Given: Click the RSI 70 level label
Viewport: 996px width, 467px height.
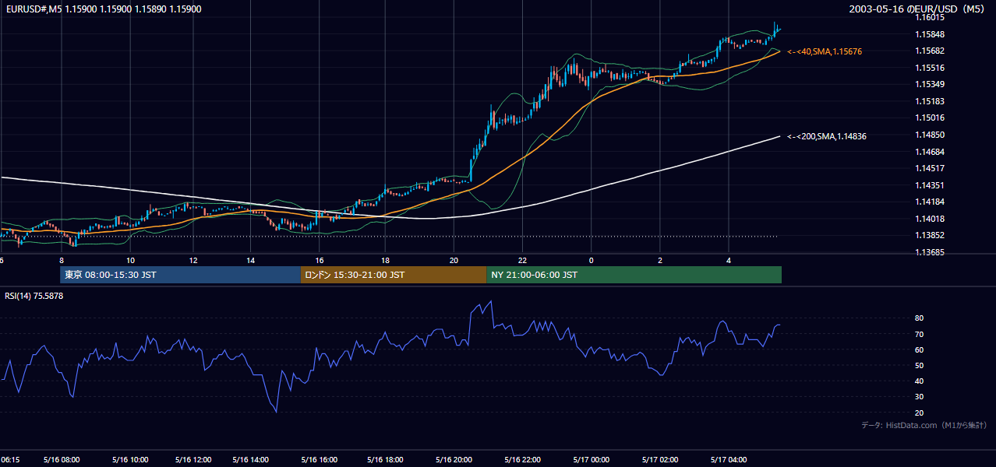Looking at the screenshot, I should (x=920, y=334).
